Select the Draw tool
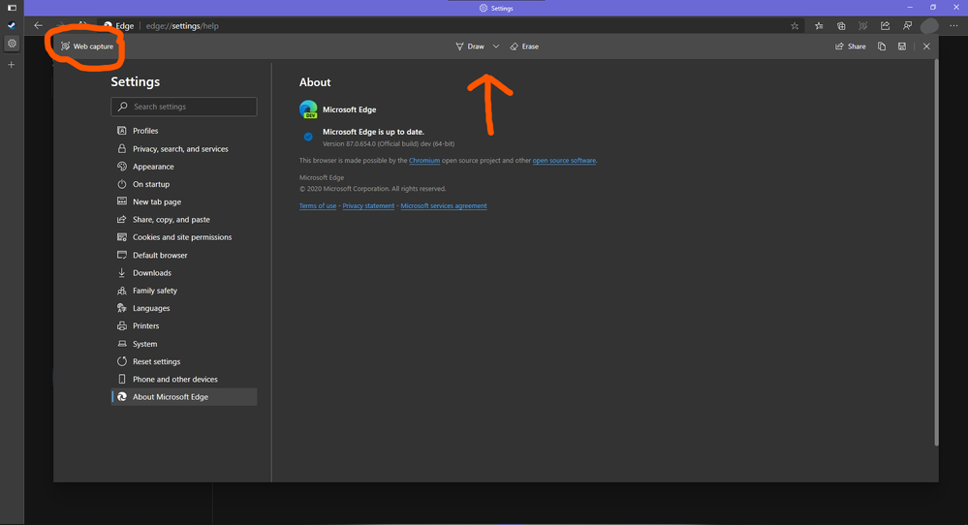Screen dimensions: 968x525 pyautogui.click(x=470, y=46)
